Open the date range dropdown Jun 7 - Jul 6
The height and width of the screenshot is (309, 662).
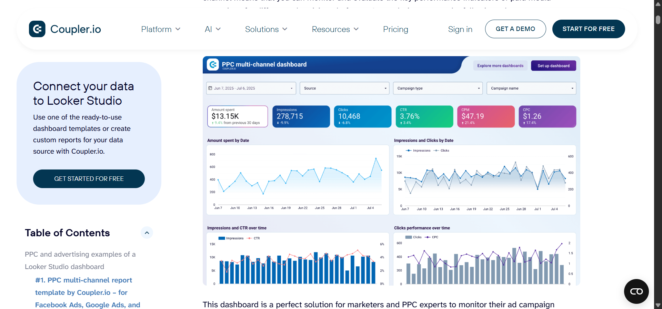click(x=251, y=88)
